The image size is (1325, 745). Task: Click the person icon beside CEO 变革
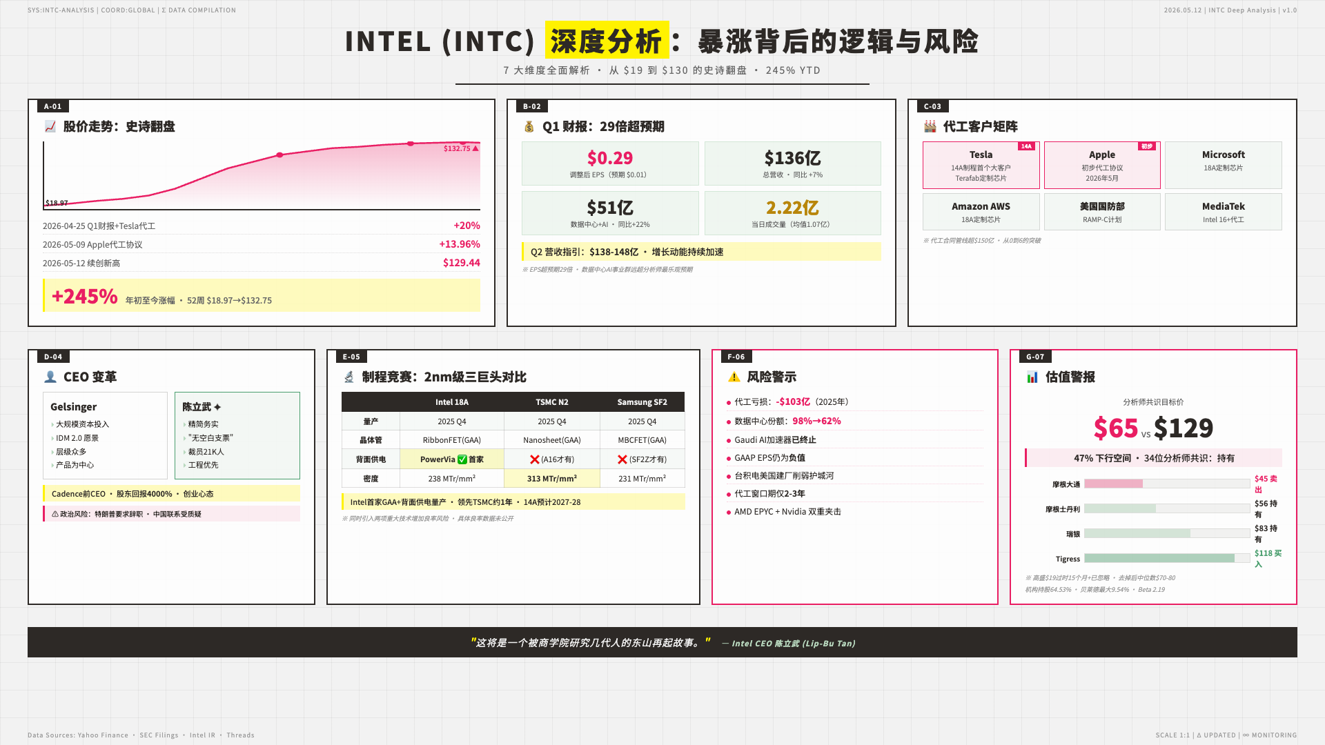click(x=50, y=377)
